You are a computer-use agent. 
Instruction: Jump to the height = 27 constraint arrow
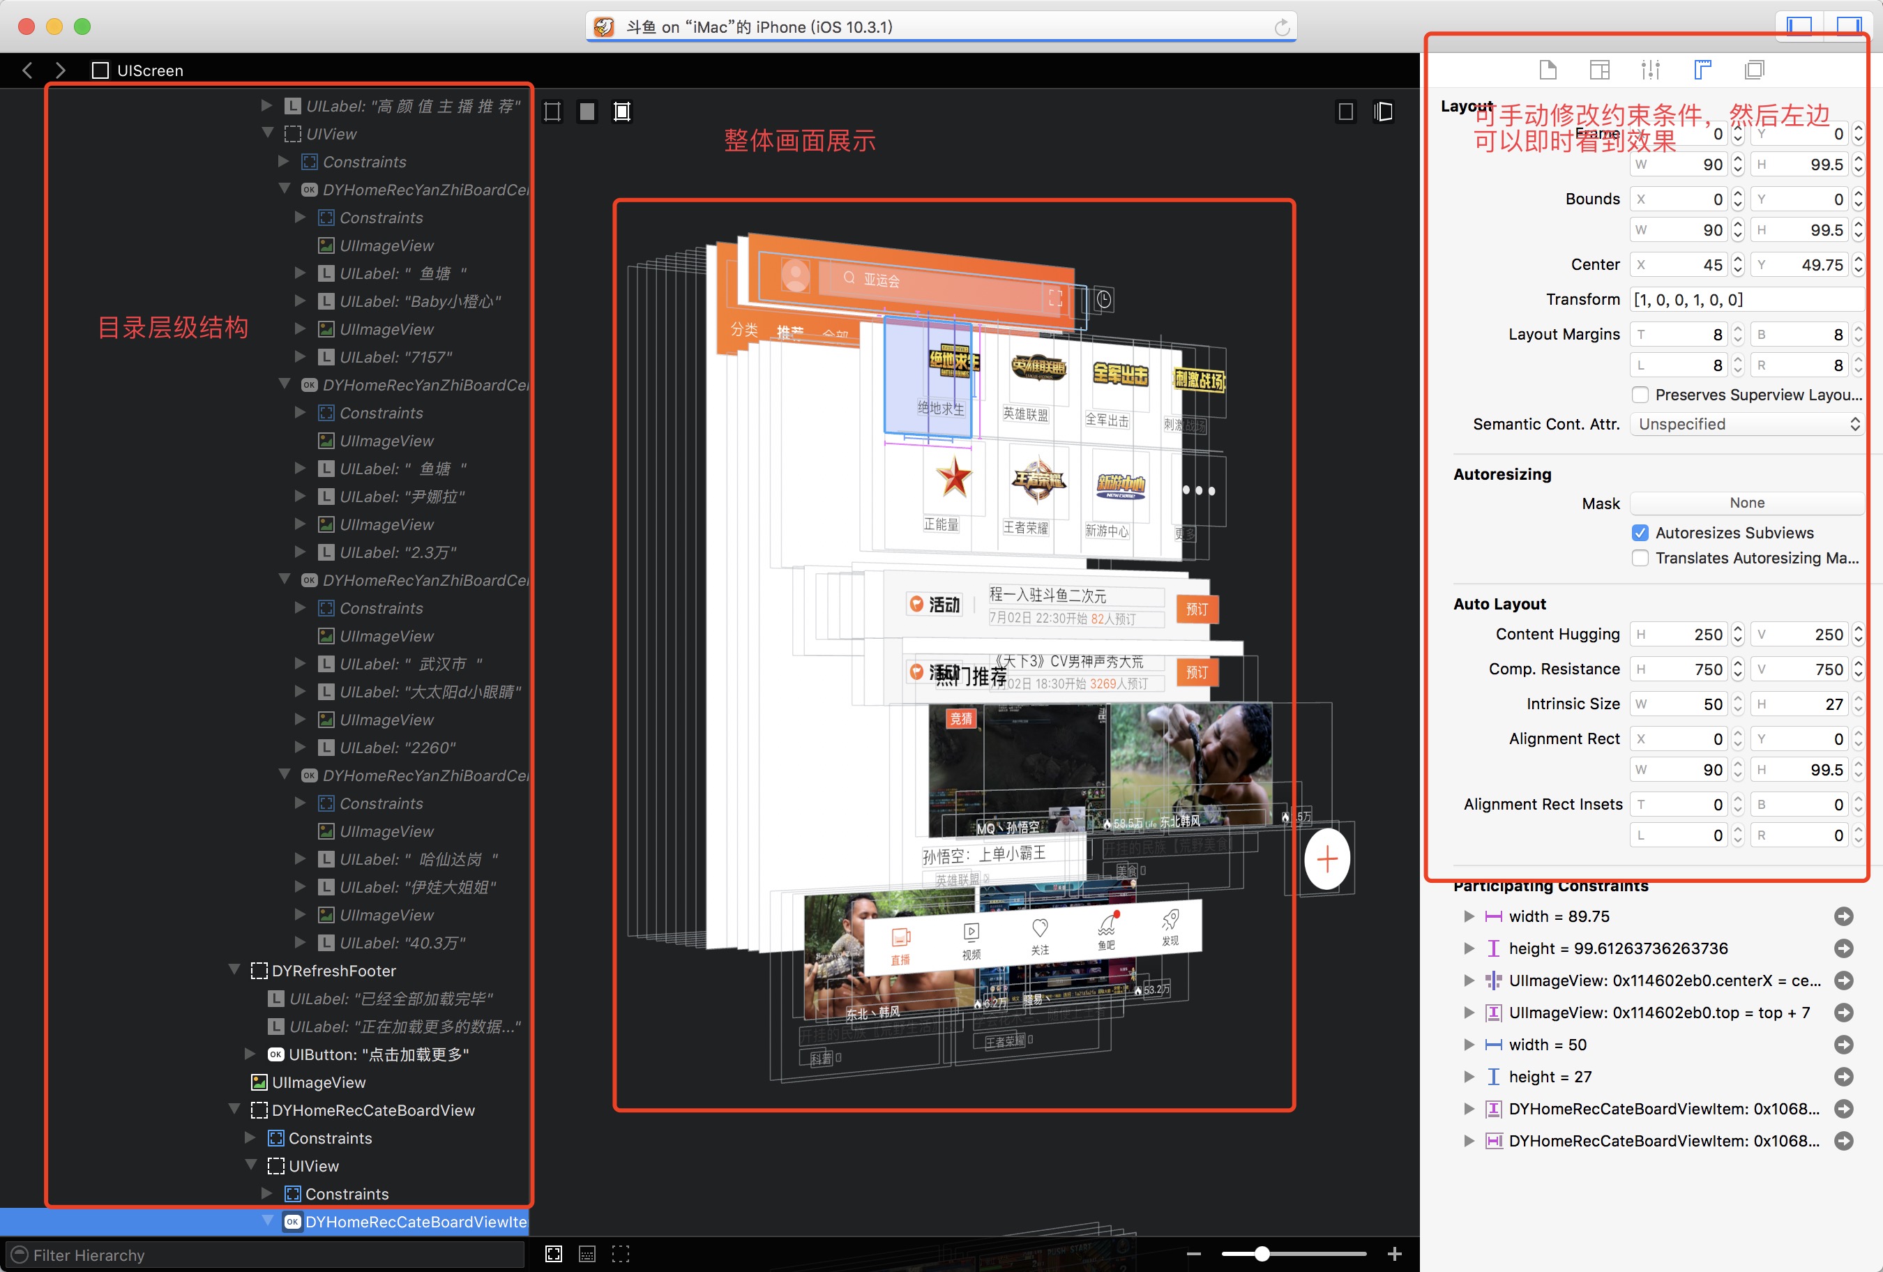(1843, 1077)
